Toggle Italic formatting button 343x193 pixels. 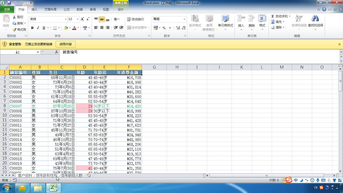pos(38,28)
